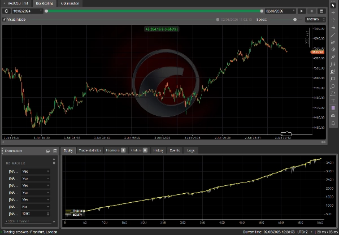The image size is (339, 235).
Task: Open the second Yes parameter dropdown
Action: pos(36,179)
